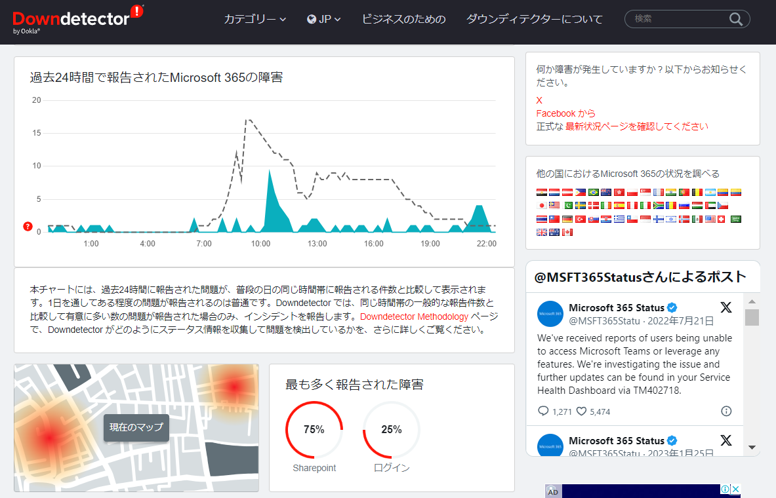Select the Pakistan flag
Image resolution: width=776 pixels, height=498 pixels.
(x=567, y=205)
